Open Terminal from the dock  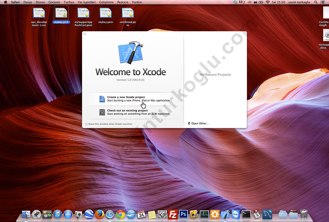coord(246,214)
